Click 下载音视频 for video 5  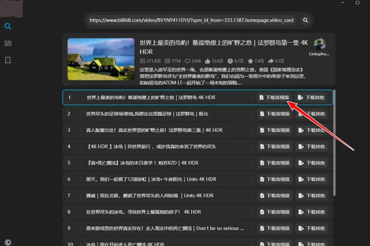click(274, 163)
